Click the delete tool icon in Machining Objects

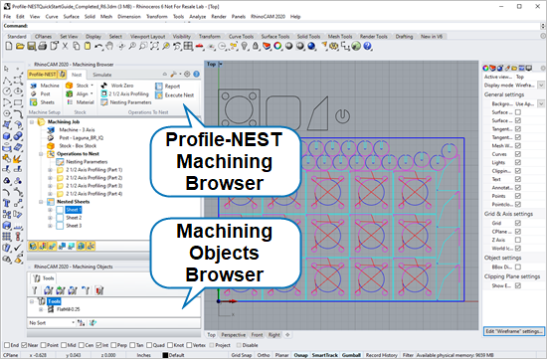(x=99, y=290)
